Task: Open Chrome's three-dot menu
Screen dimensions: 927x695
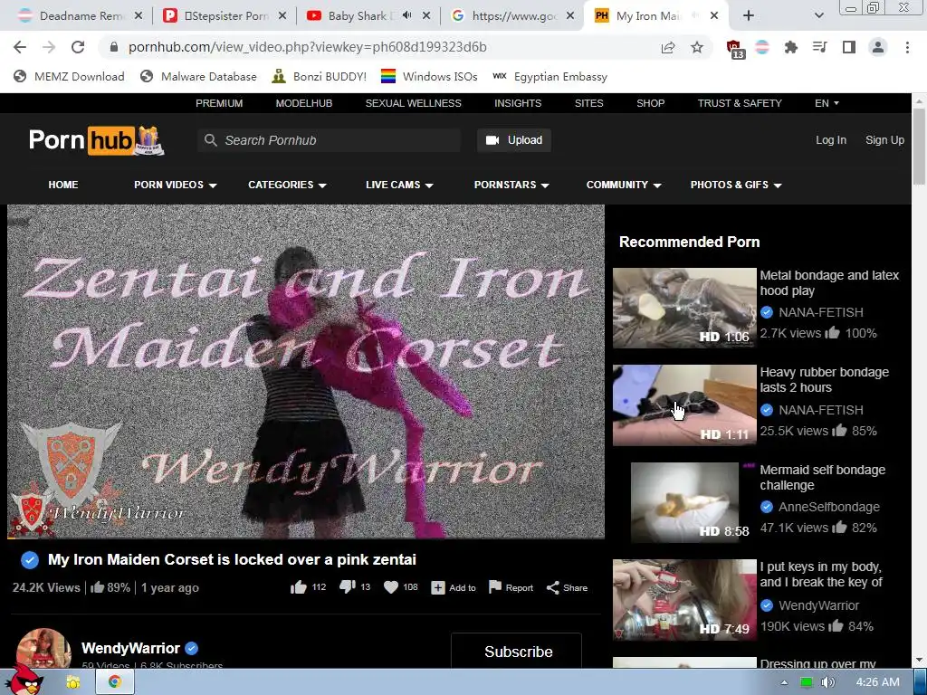Action: pyautogui.click(x=907, y=47)
